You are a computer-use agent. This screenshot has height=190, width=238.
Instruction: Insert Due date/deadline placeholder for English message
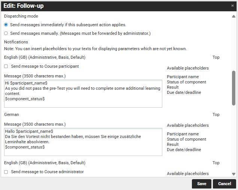[x=184, y=92]
